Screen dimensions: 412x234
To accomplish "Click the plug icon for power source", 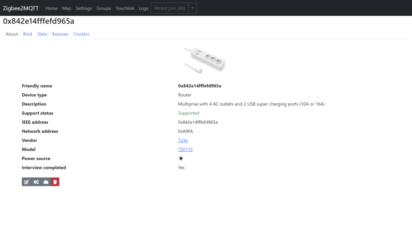I will click(181, 158).
